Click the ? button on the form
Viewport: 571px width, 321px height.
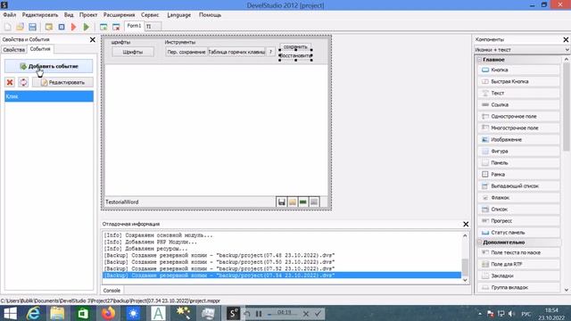pyautogui.click(x=270, y=52)
